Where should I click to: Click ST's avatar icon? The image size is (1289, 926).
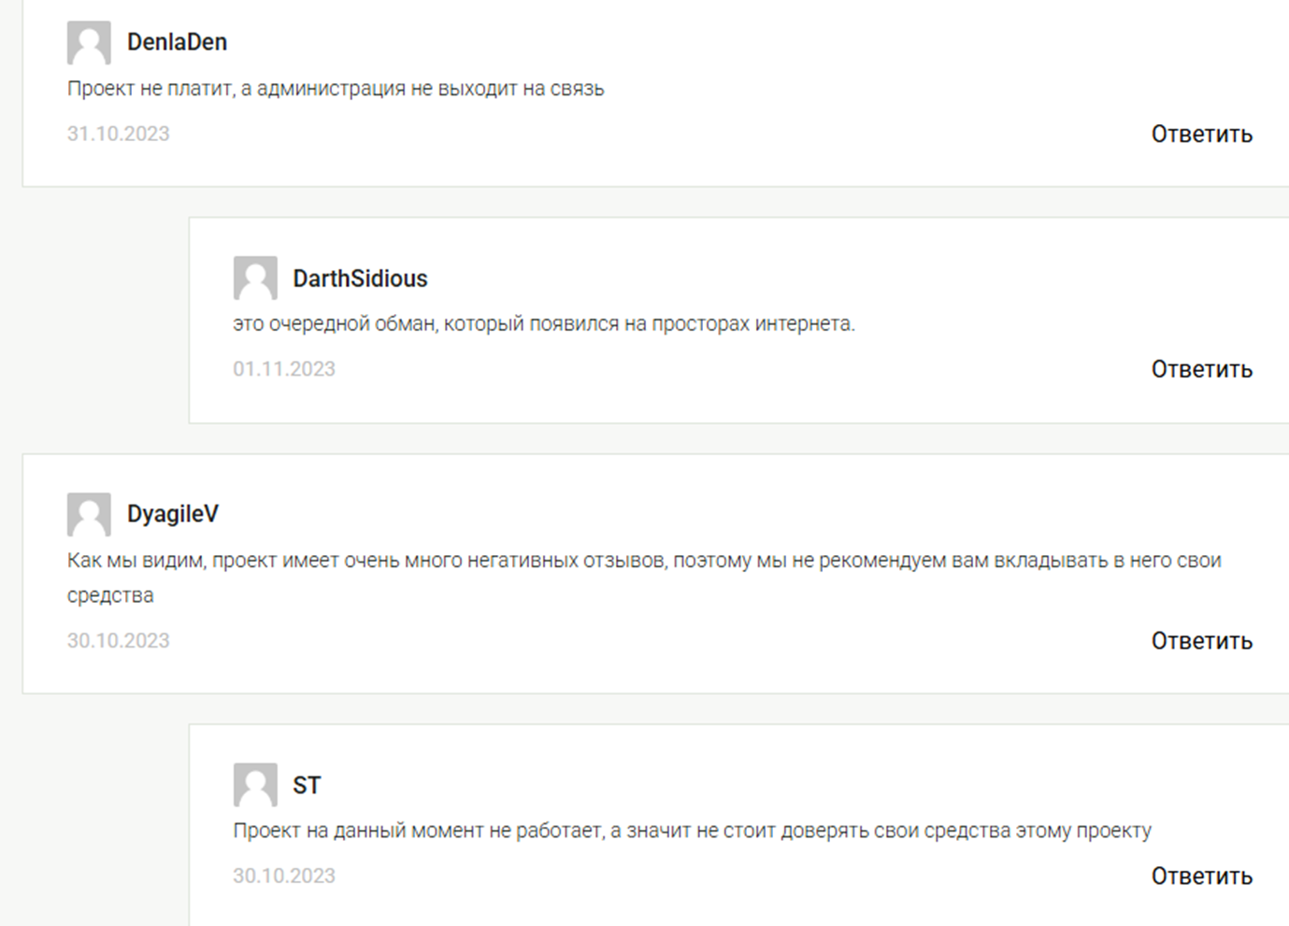click(255, 785)
